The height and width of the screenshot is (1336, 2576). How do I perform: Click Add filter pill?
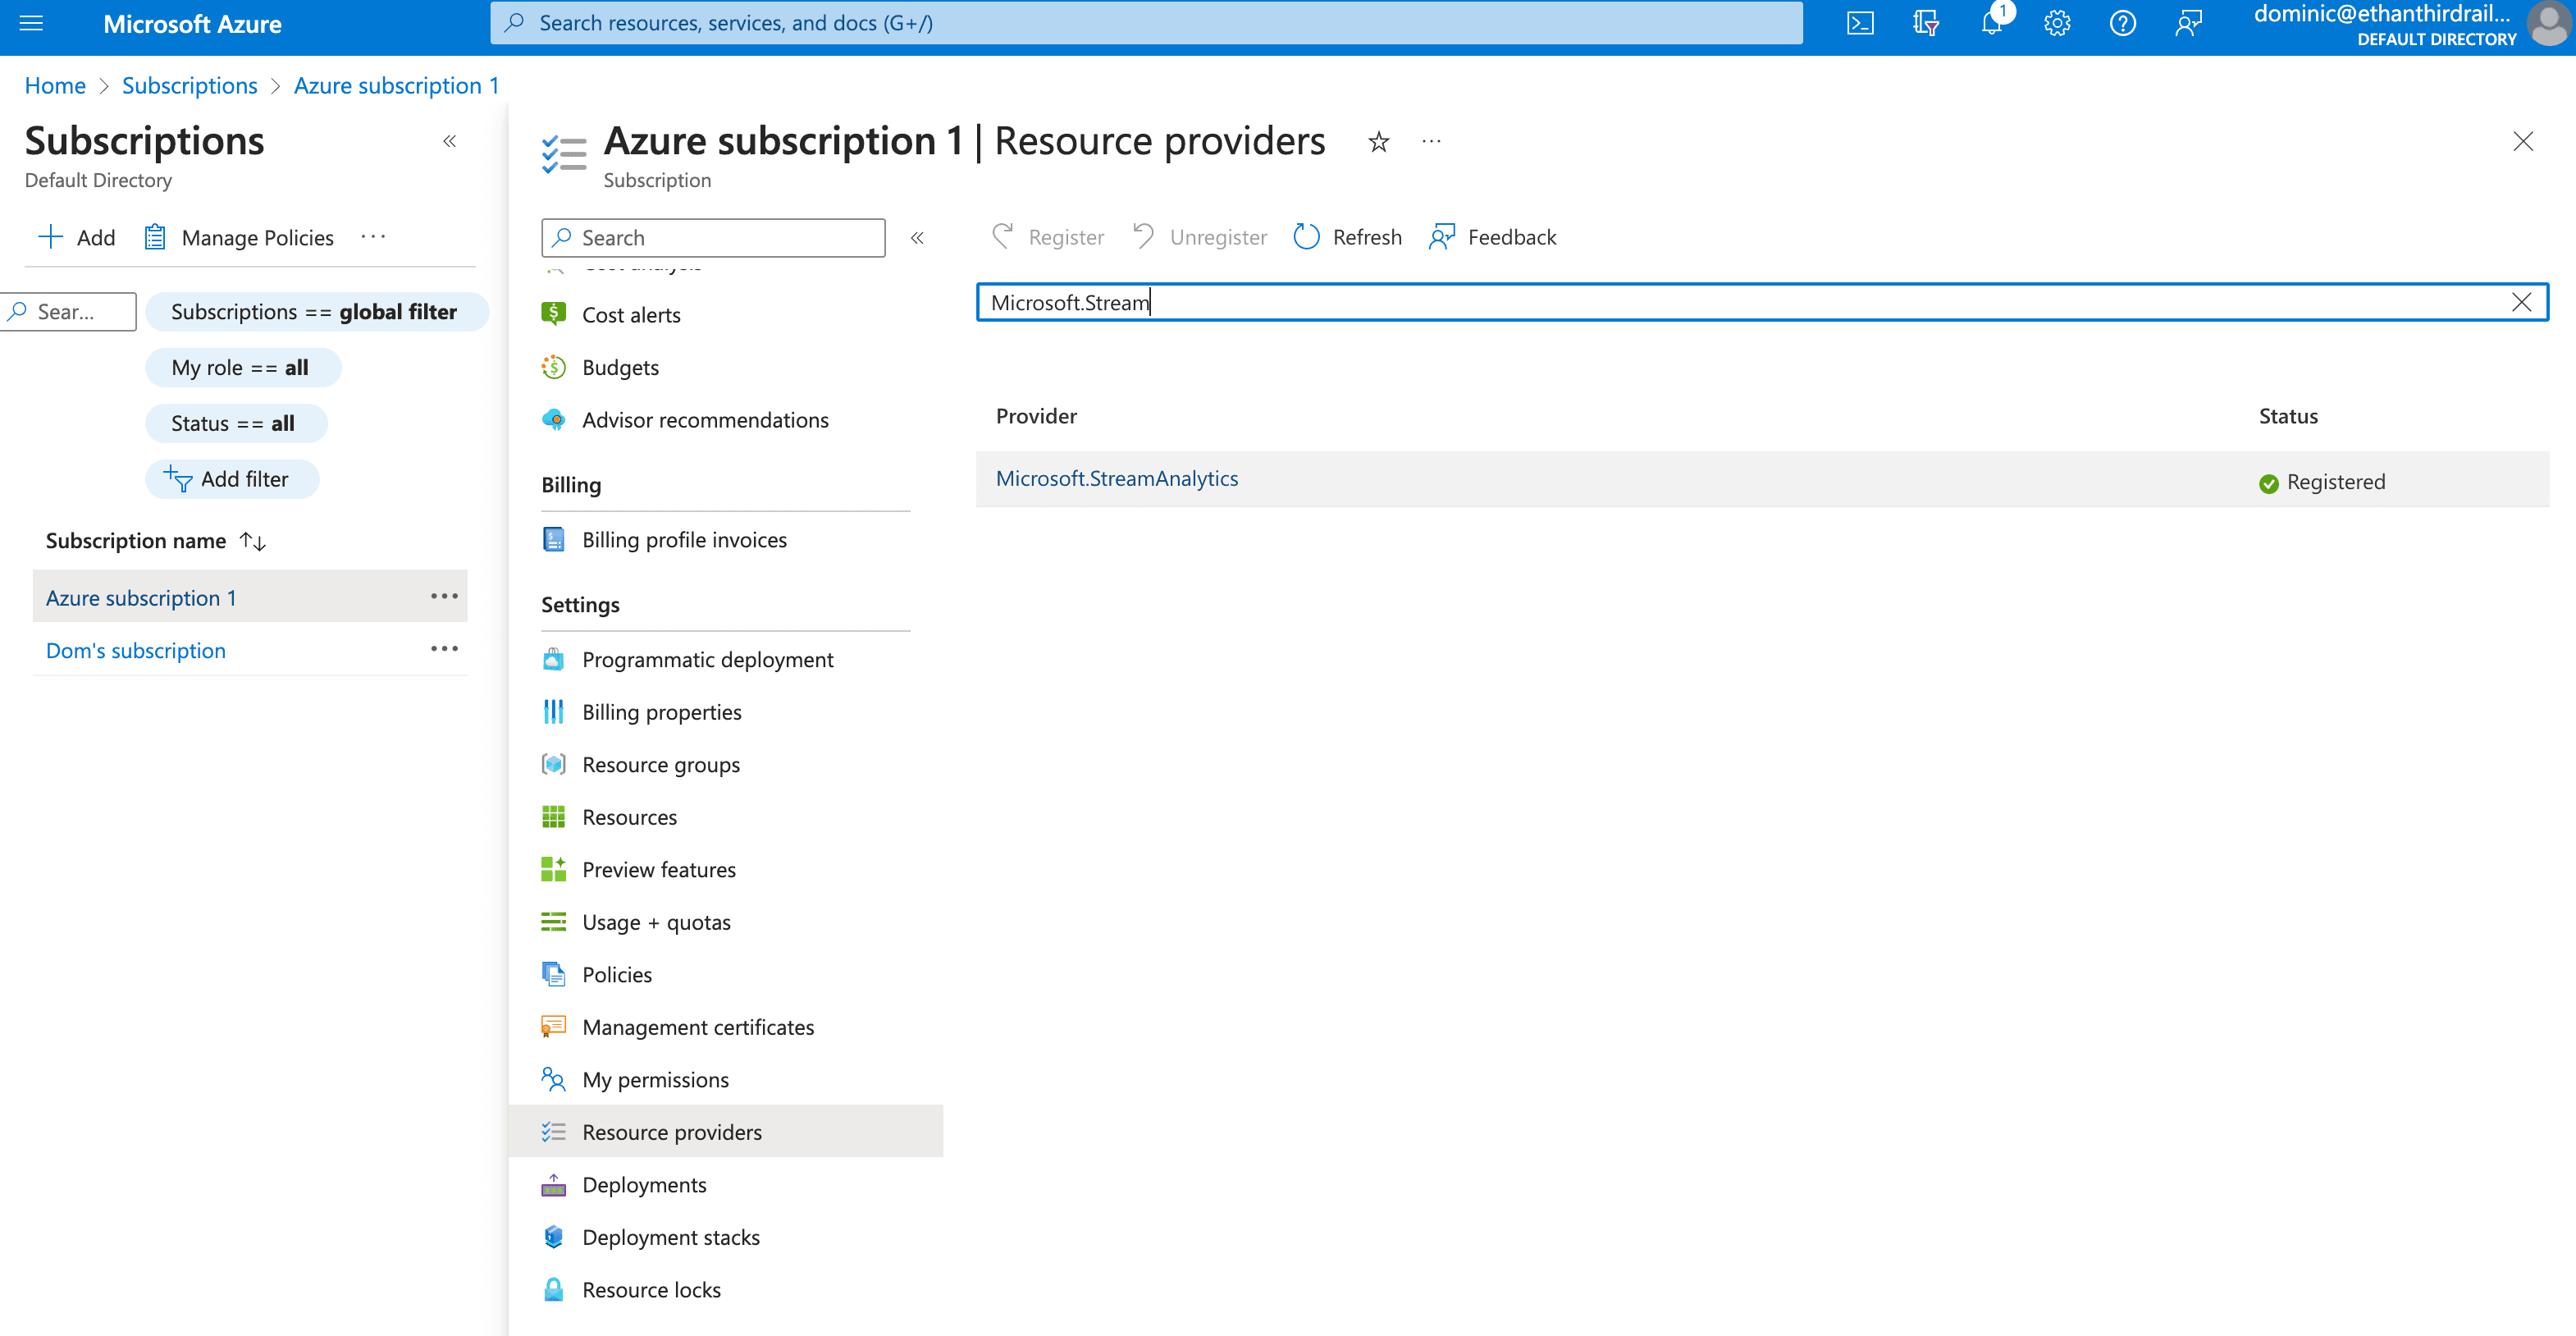232,480
